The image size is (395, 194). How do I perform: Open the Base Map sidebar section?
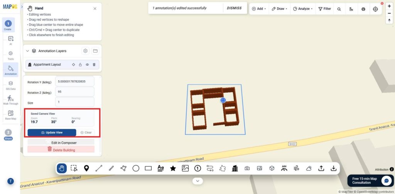pyautogui.click(x=10, y=115)
